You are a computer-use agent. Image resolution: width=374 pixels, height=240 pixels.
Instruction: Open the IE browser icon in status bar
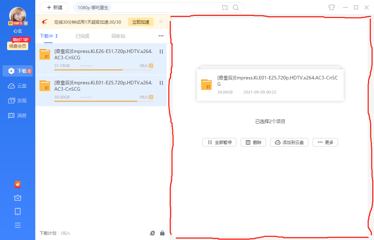(152, 233)
